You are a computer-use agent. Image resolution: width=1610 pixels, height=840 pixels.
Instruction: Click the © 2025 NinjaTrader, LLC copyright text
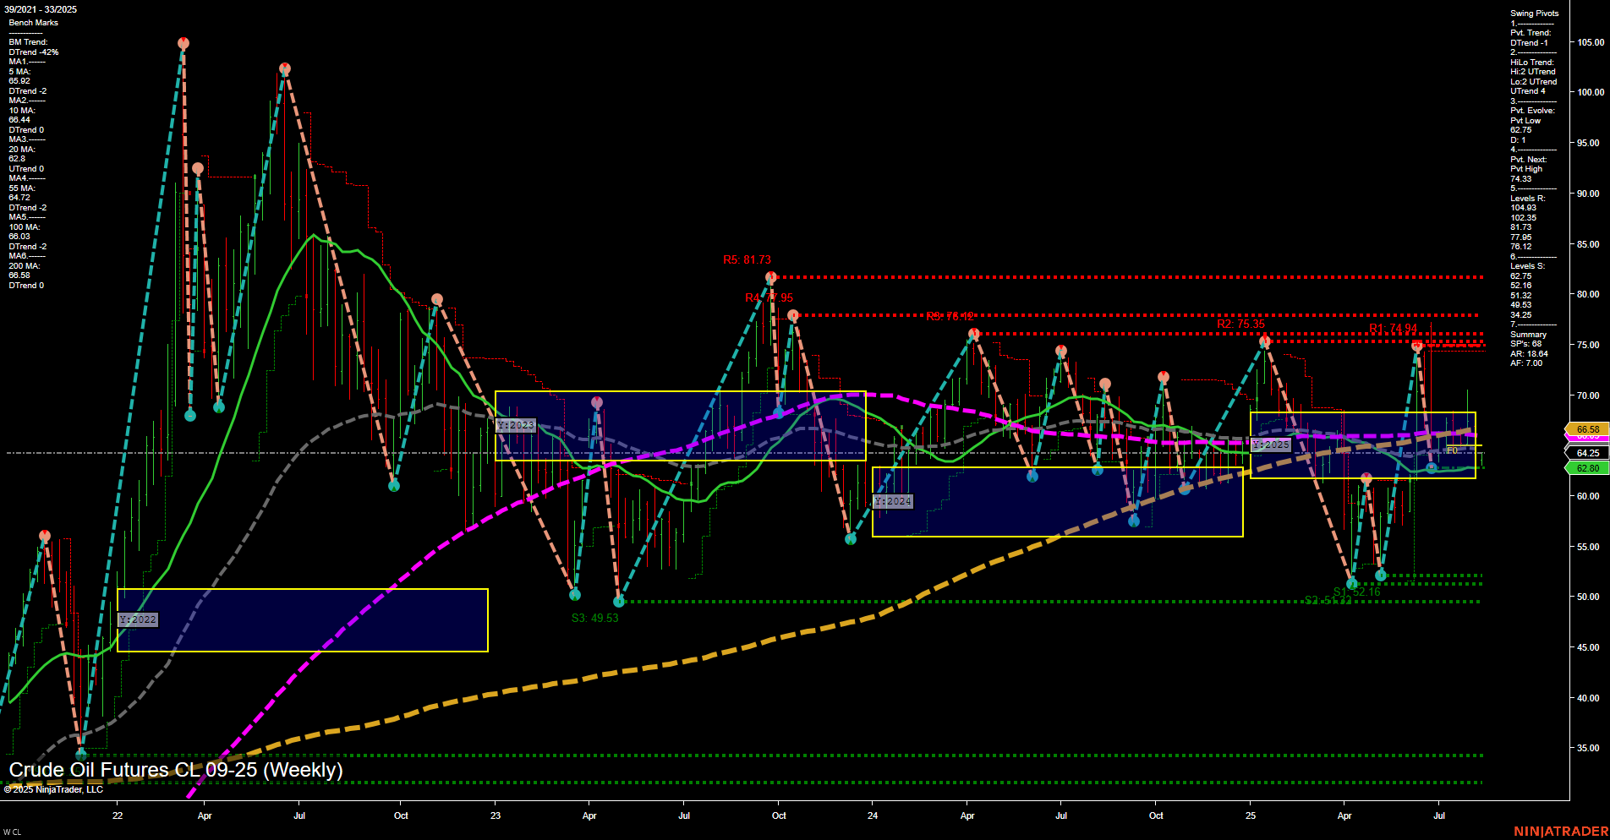[x=55, y=788]
